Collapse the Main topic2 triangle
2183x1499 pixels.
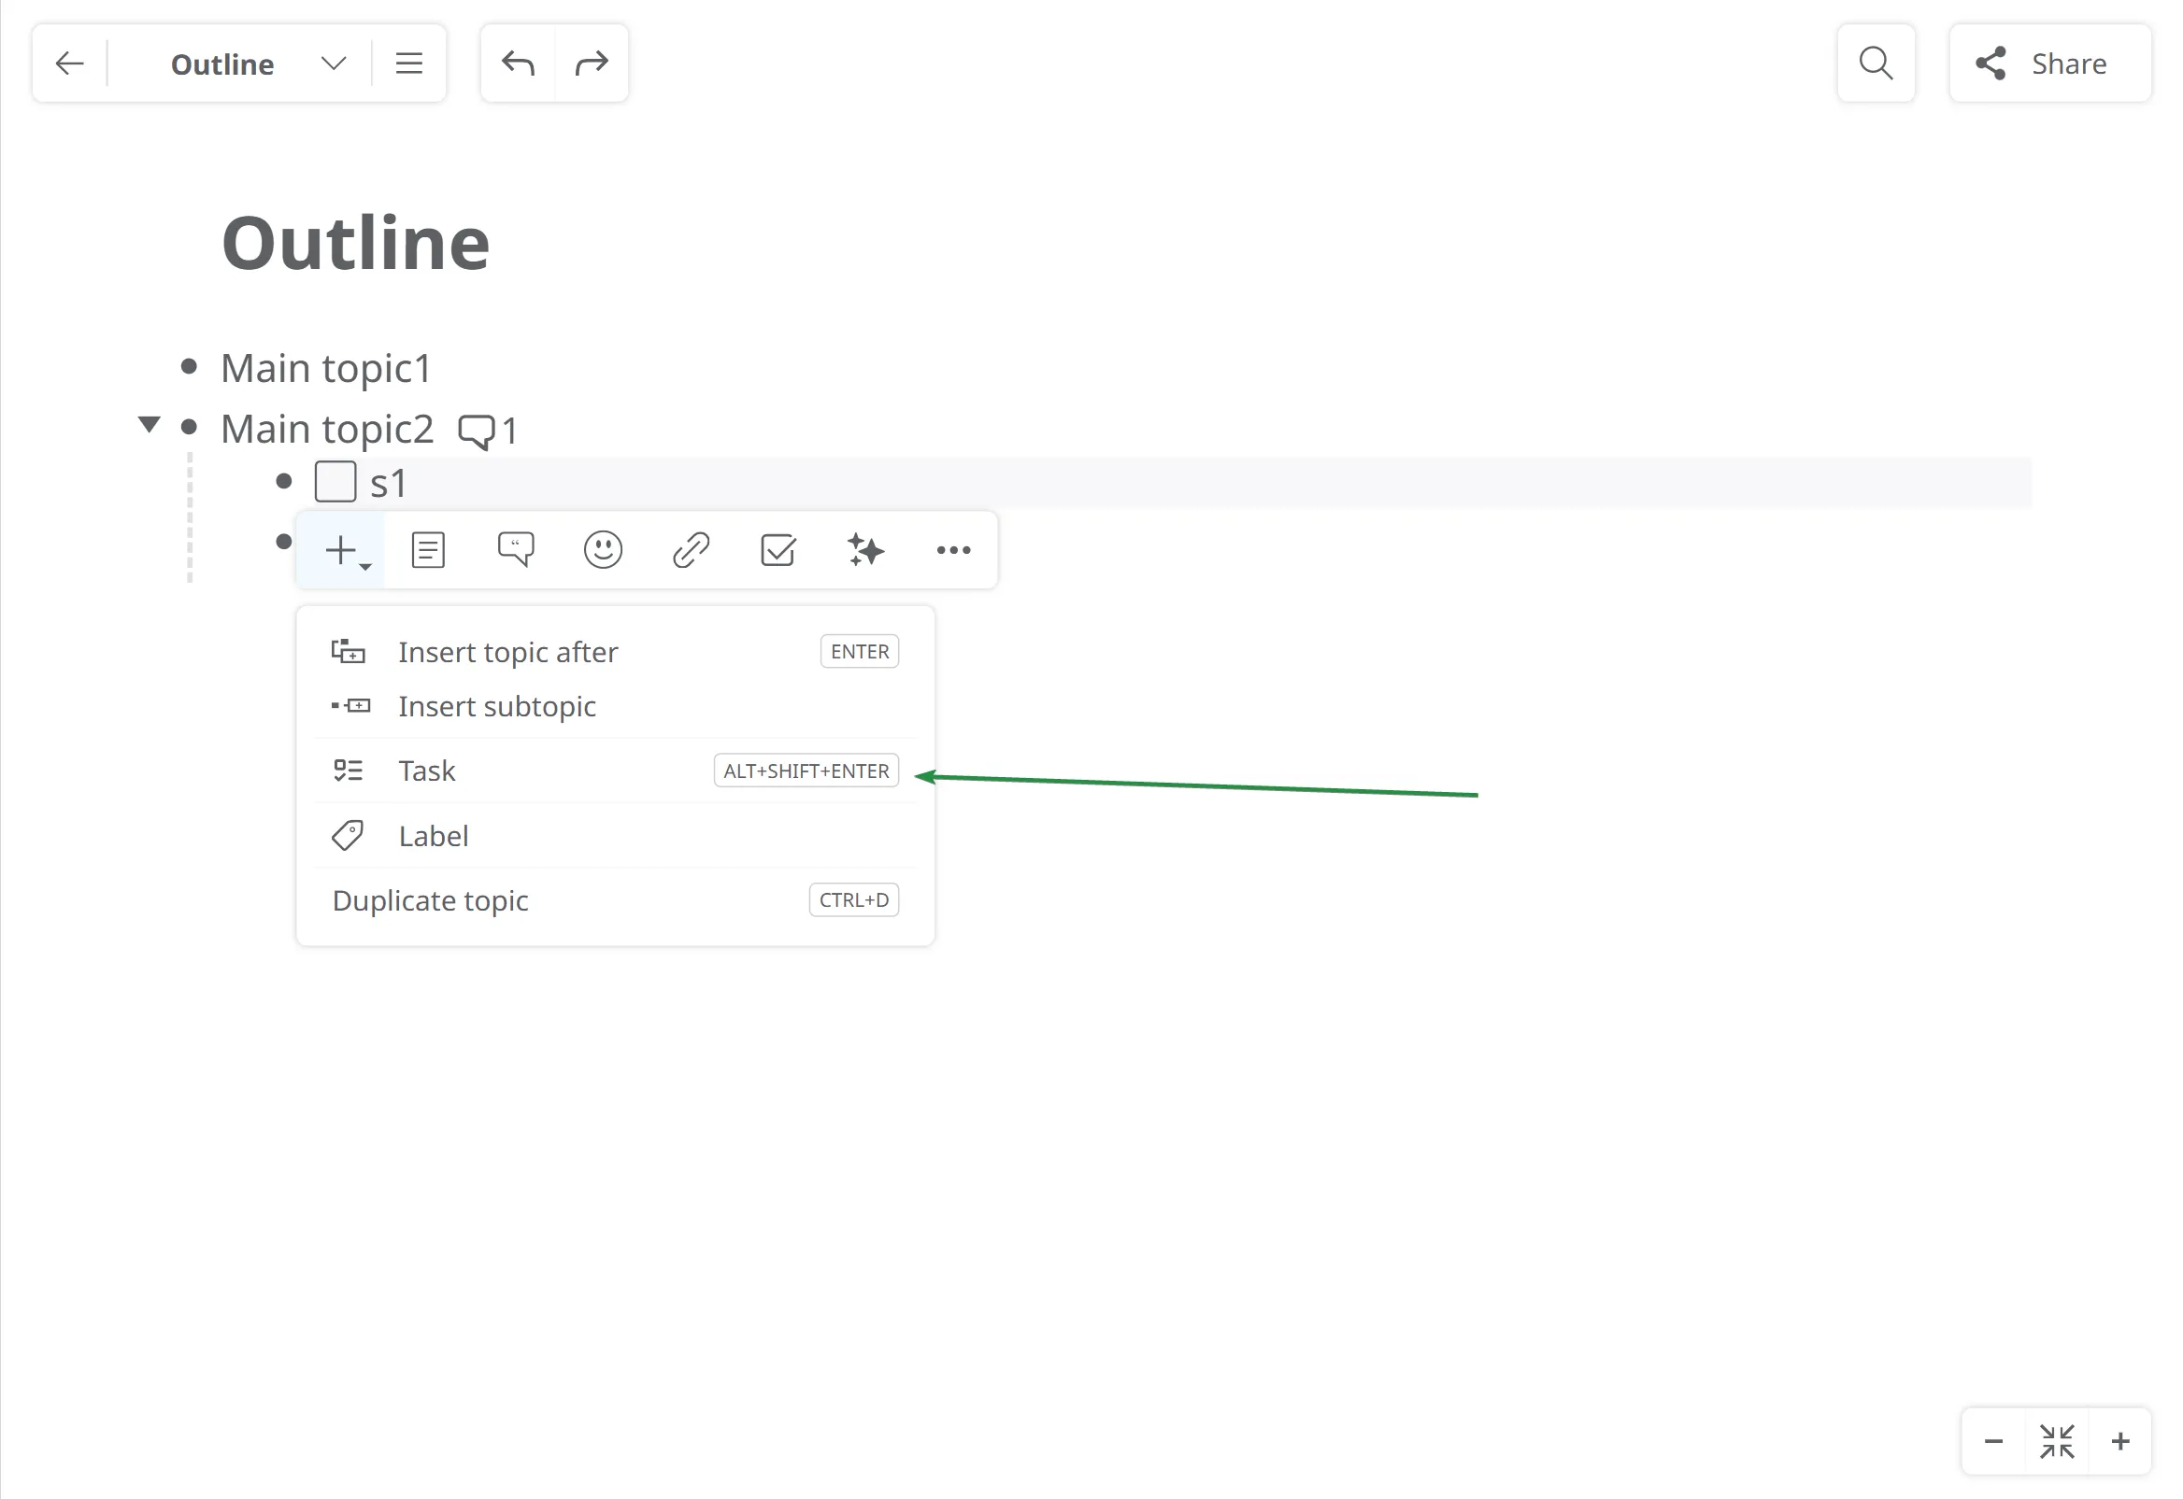(x=149, y=425)
